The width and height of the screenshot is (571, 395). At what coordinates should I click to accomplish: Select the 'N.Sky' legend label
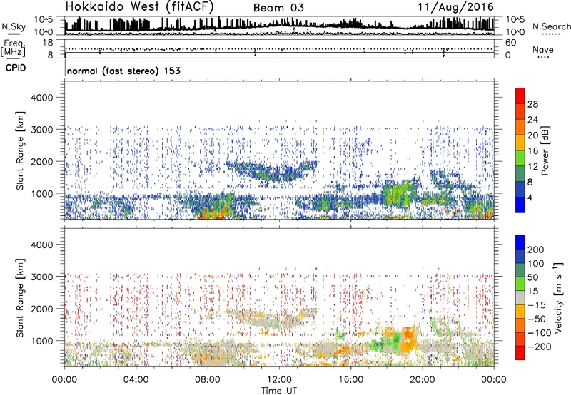click(x=14, y=26)
